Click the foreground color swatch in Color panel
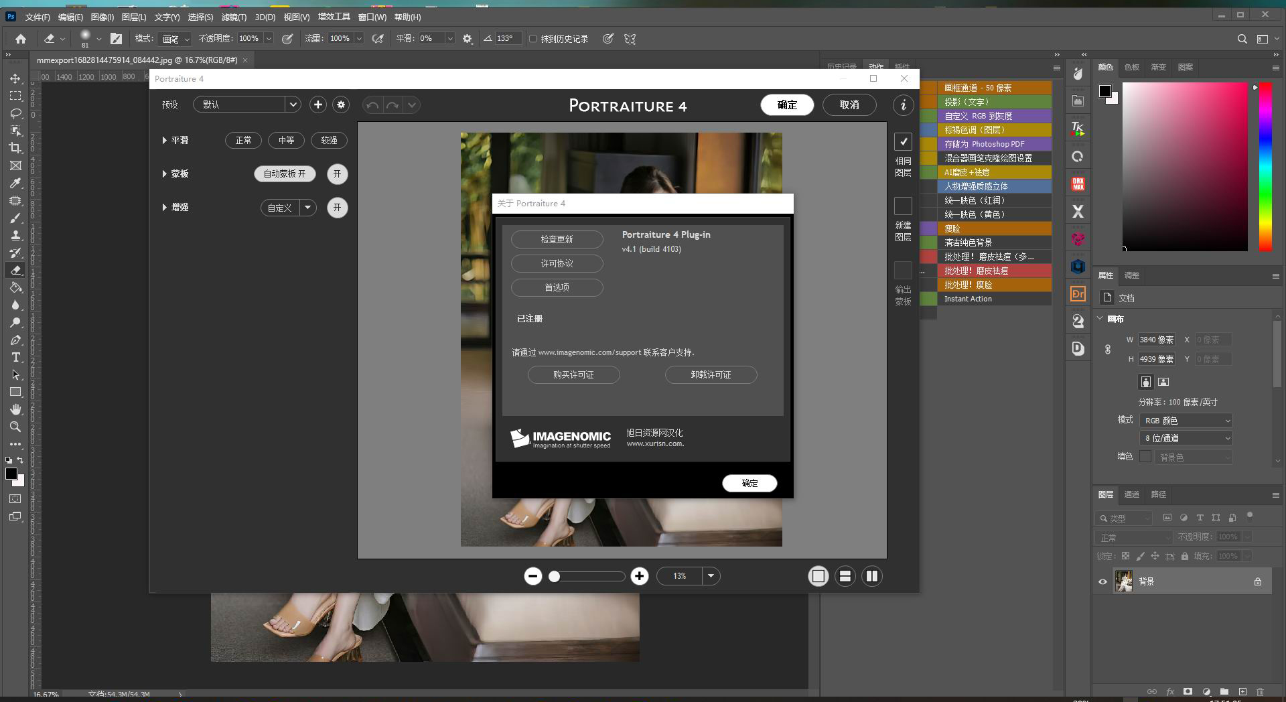1286x702 pixels. [x=1105, y=90]
